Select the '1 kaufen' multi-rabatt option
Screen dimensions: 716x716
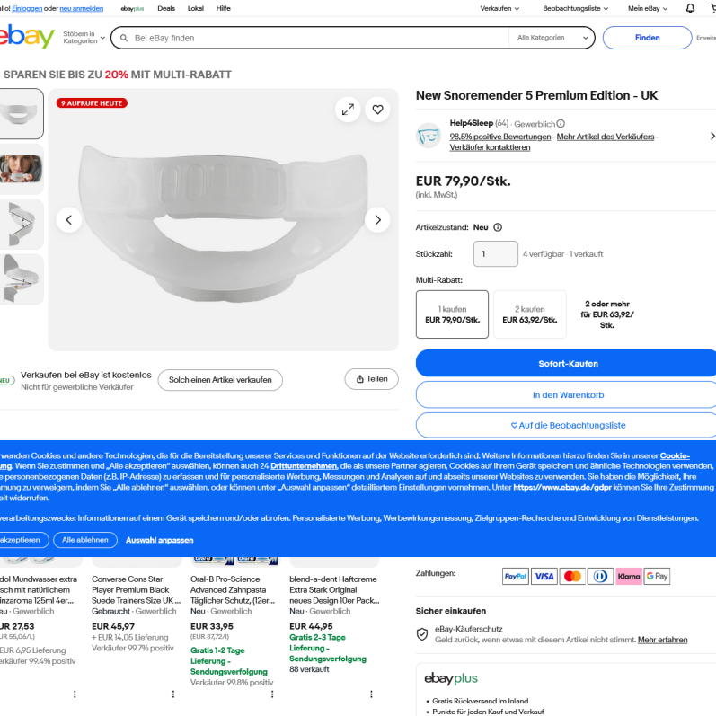pos(452,314)
